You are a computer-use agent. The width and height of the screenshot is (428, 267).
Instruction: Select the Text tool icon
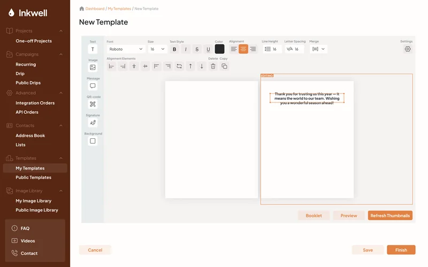click(93, 49)
